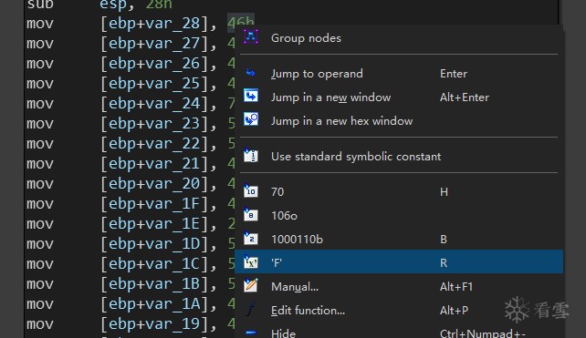Click the Hide minus icon

tap(251, 332)
